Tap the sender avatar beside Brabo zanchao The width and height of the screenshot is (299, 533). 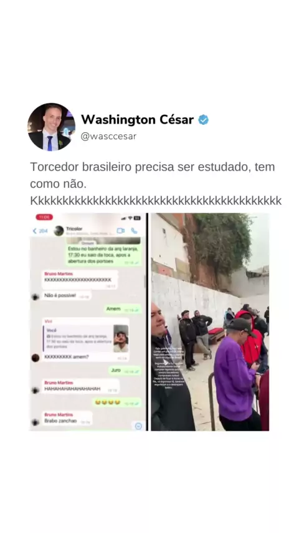point(36,423)
